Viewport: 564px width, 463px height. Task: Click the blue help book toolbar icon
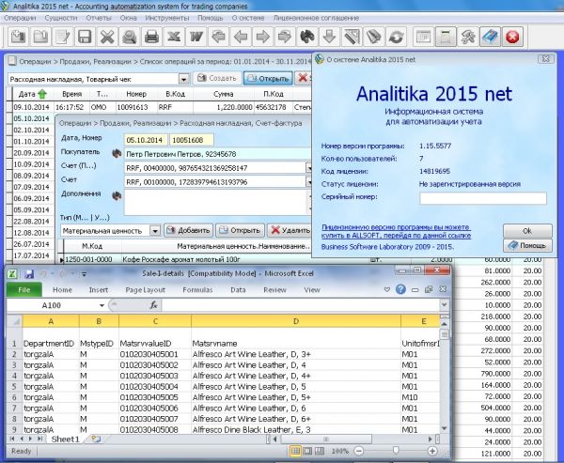(x=490, y=37)
